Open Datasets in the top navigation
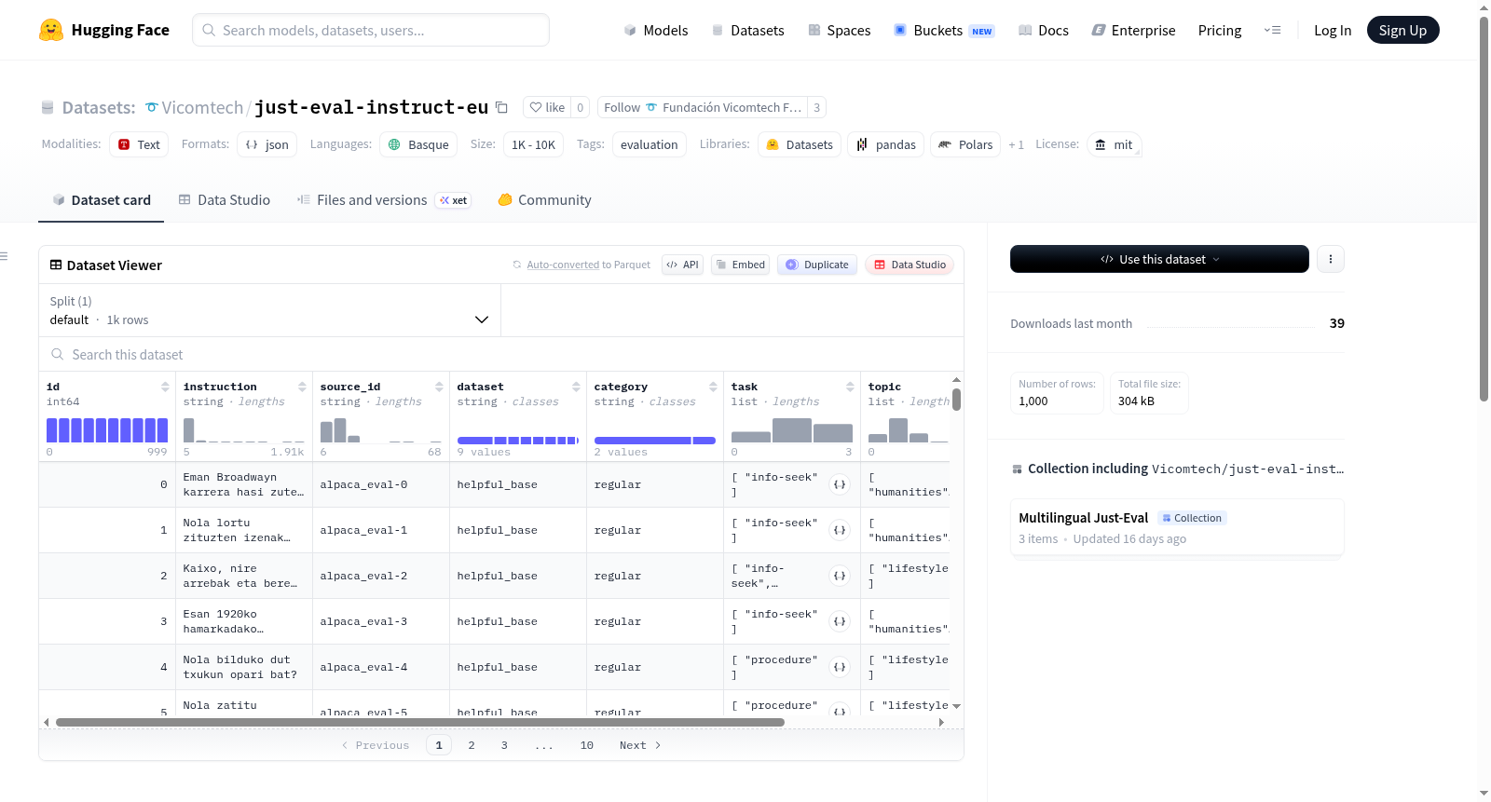 click(748, 30)
